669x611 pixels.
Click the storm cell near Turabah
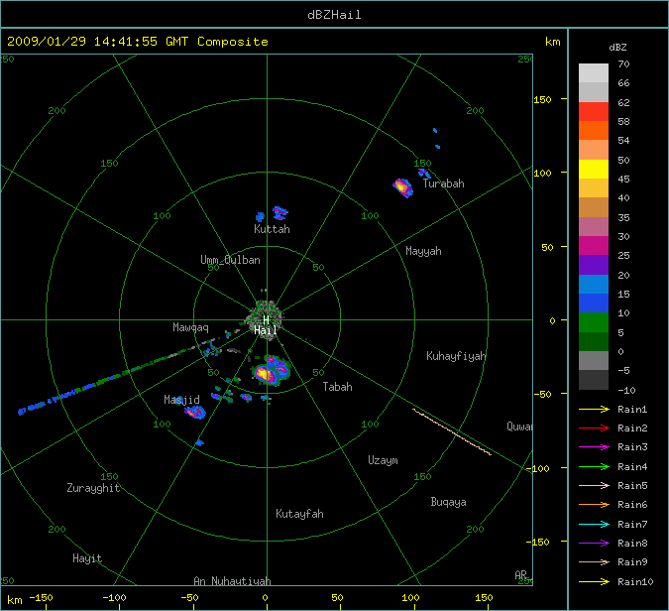coord(401,185)
